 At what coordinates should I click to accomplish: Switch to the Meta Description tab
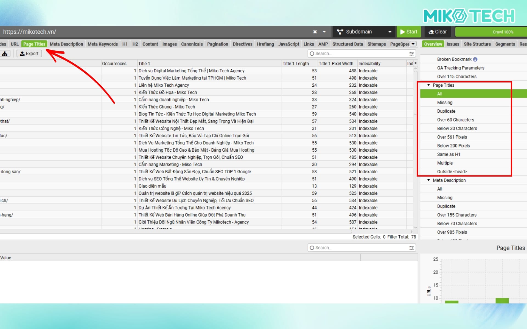point(66,44)
